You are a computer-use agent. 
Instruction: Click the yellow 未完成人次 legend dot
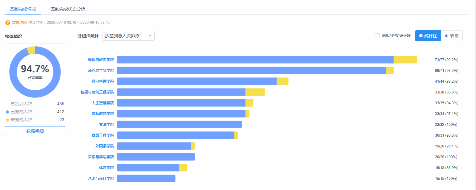pos(7,120)
